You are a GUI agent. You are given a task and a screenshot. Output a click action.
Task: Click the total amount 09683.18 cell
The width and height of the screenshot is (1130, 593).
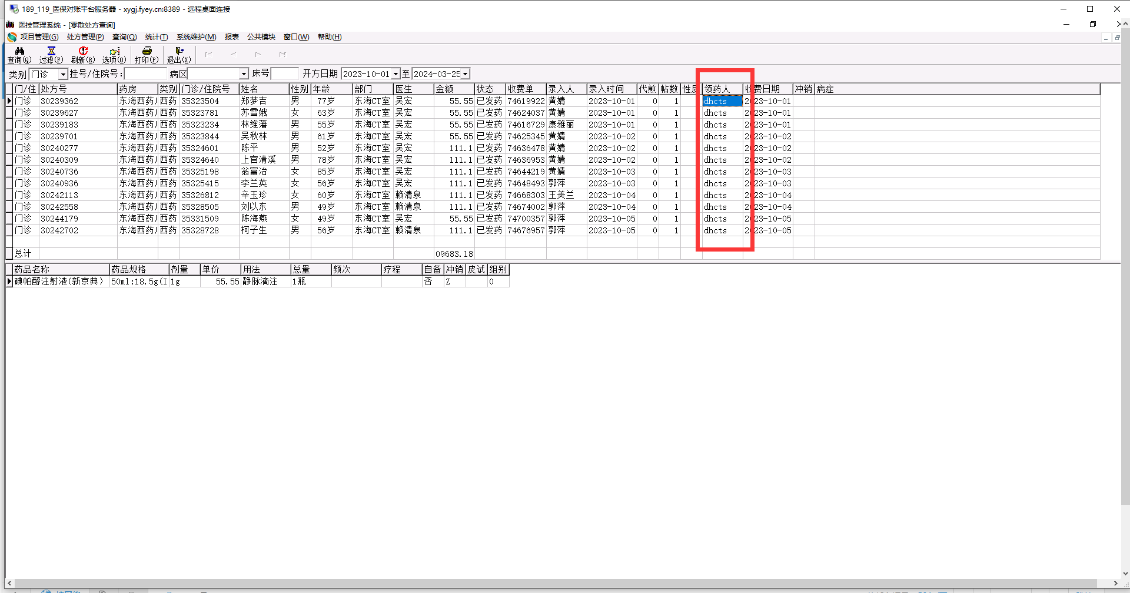coord(454,254)
